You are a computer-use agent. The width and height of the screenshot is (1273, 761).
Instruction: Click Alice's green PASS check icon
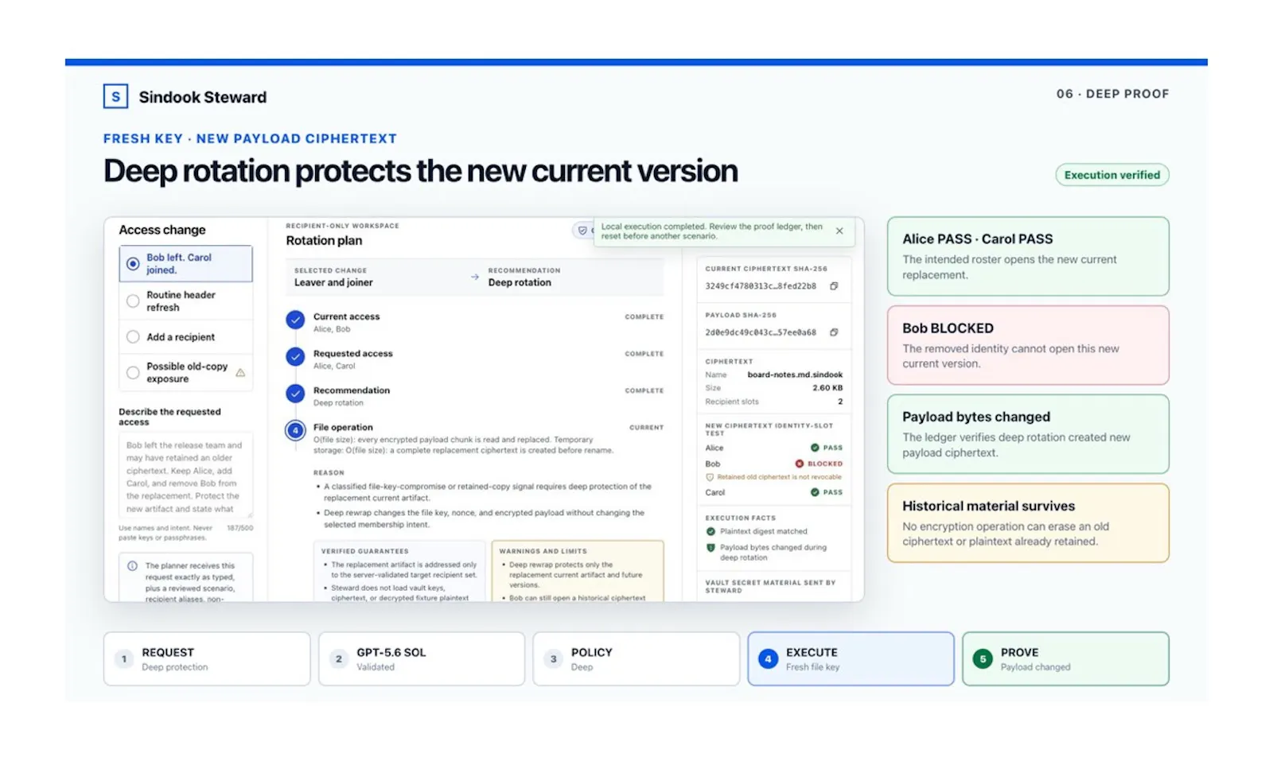coord(815,448)
